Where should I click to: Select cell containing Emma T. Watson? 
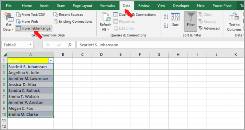[x=30, y=97]
